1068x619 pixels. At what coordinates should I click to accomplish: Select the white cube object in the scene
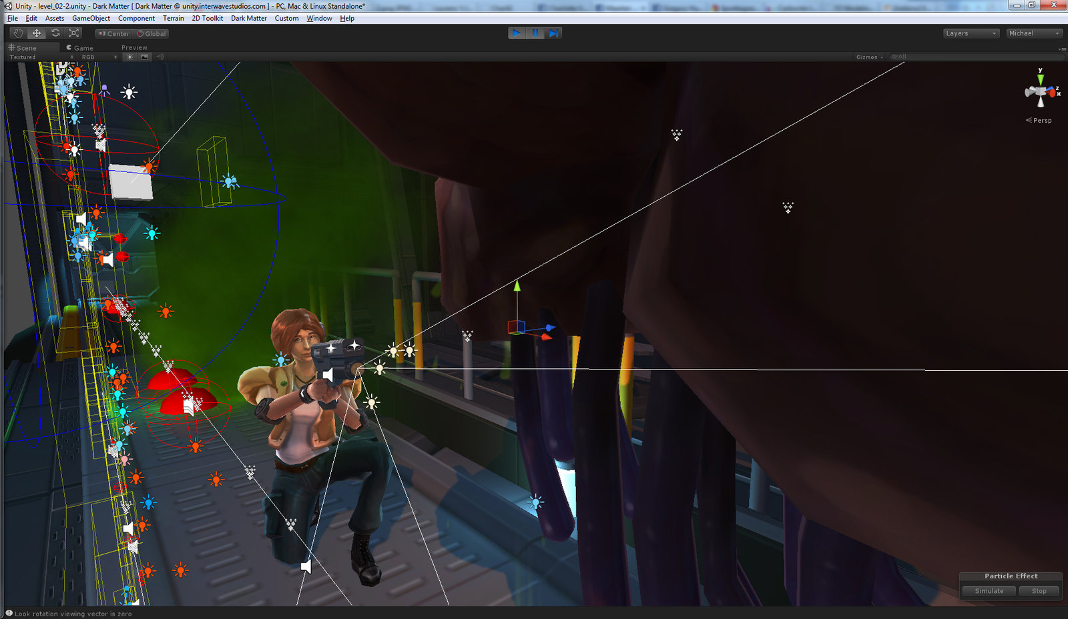pos(131,182)
